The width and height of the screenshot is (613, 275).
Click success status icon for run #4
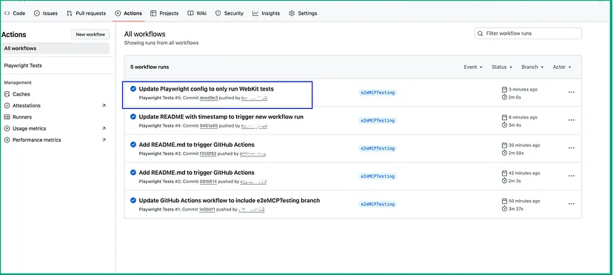pyautogui.click(x=133, y=116)
